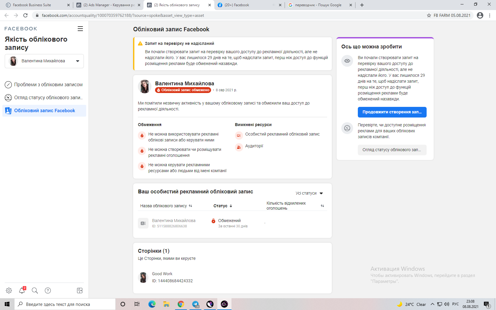Switch to the Ads Manager tab
This screenshot has width=496, height=310.
(109, 5)
